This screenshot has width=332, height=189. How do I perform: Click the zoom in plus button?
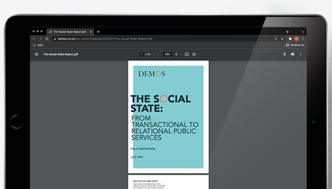click(176, 54)
